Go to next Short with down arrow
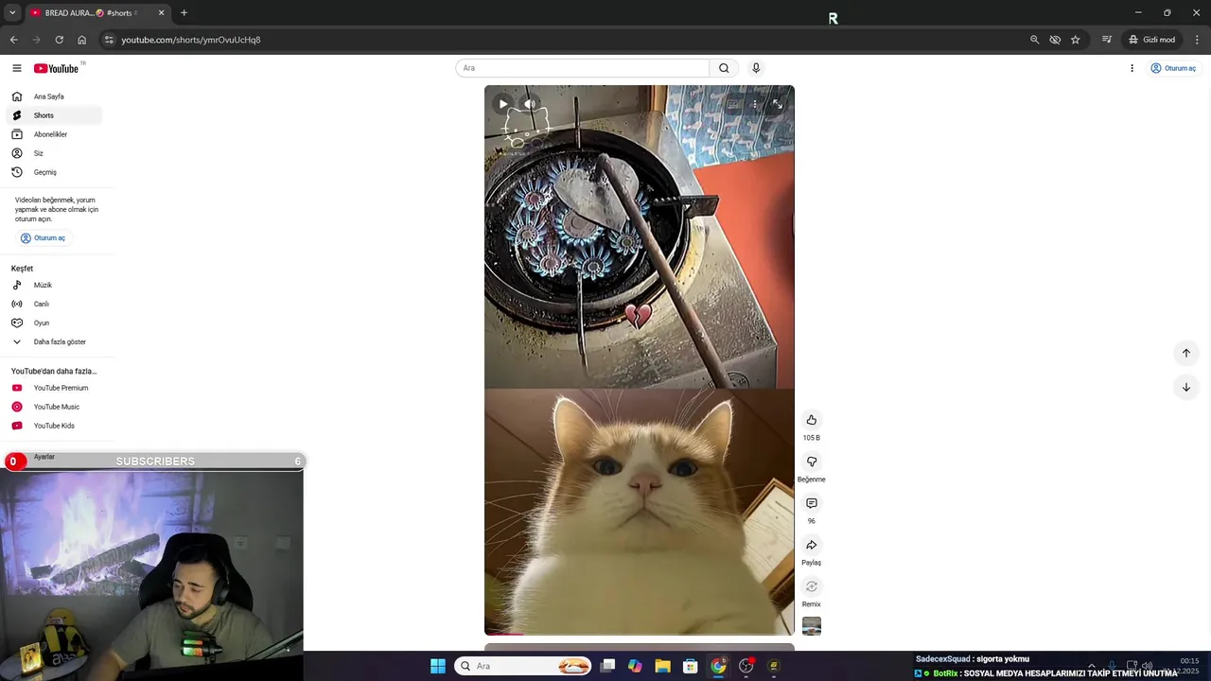Image resolution: width=1211 pixels, height=681 pixels. 1185,387
